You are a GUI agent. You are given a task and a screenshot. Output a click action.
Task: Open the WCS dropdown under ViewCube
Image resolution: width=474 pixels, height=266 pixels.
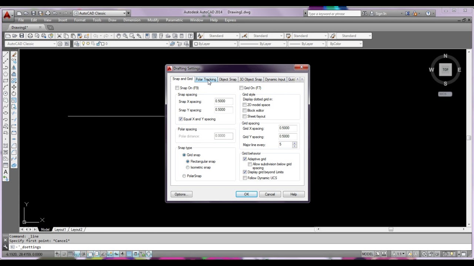click(x=445, y=94)
